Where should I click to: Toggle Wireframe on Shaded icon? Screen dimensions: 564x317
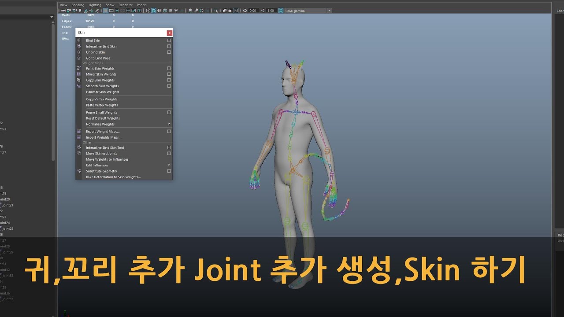(165, 11)
